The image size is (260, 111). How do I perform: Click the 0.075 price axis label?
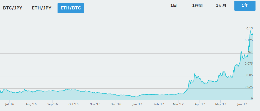click(x=249, y=64)
